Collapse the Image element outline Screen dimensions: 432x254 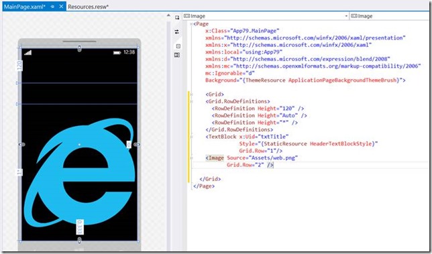(191, 158)
